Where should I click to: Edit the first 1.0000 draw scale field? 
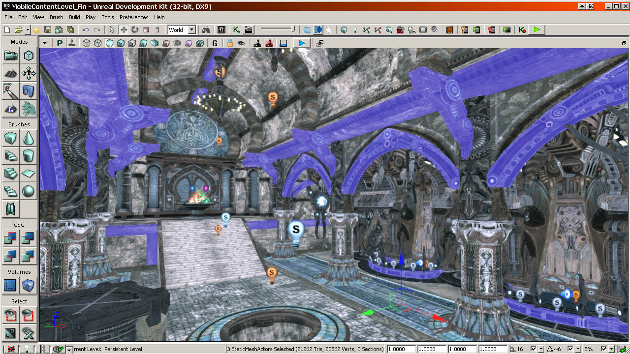[x=402, y=349]
